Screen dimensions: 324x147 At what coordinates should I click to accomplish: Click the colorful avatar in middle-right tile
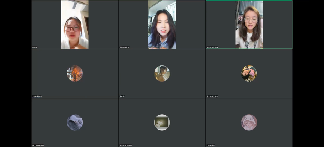click(x=249, y=73)
